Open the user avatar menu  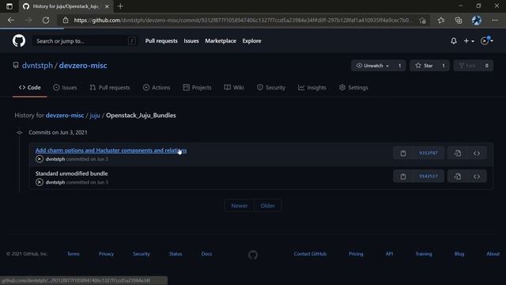487,40
